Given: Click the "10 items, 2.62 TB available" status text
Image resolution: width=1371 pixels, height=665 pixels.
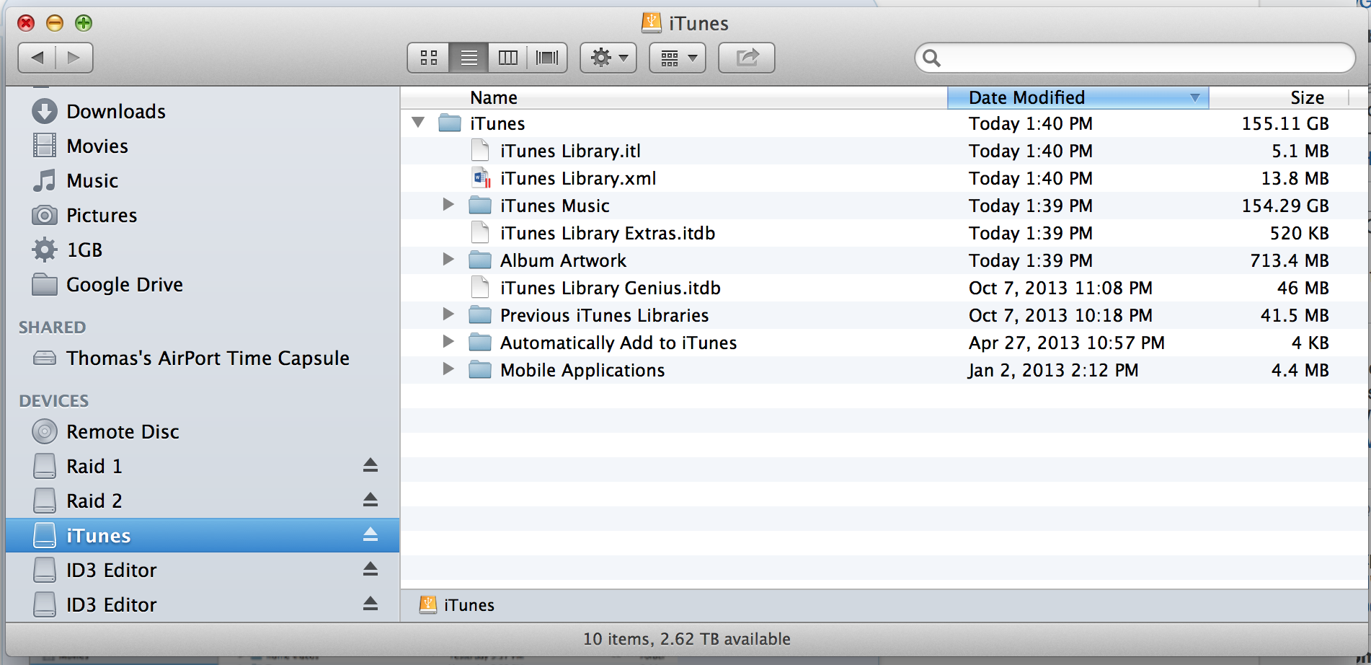Looking at the screenshot, I should pyautogui.click(x=686, y=639).
